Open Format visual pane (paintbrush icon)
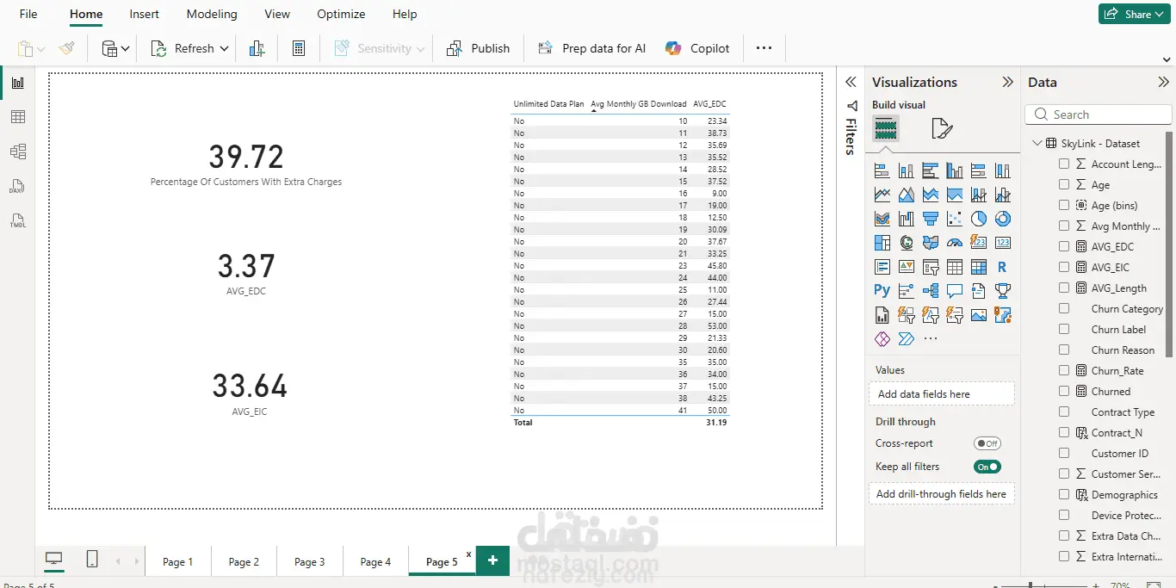 [942, 129]
